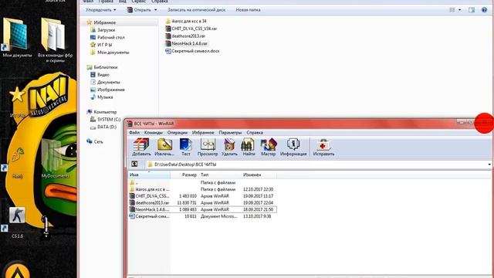This screenshot has height=278, width=494.
Task: Open WinRAR Операции menu
Action: pos(178,133)
